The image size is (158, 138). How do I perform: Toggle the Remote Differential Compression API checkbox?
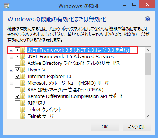17,96
